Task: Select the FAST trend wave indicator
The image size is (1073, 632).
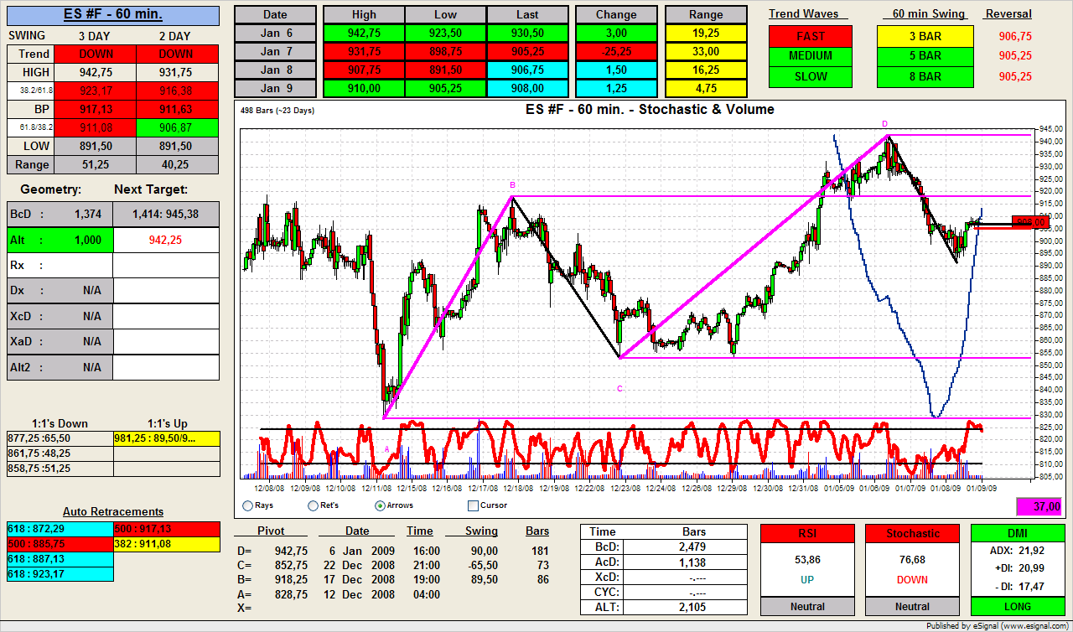Action: click(810, 36)
